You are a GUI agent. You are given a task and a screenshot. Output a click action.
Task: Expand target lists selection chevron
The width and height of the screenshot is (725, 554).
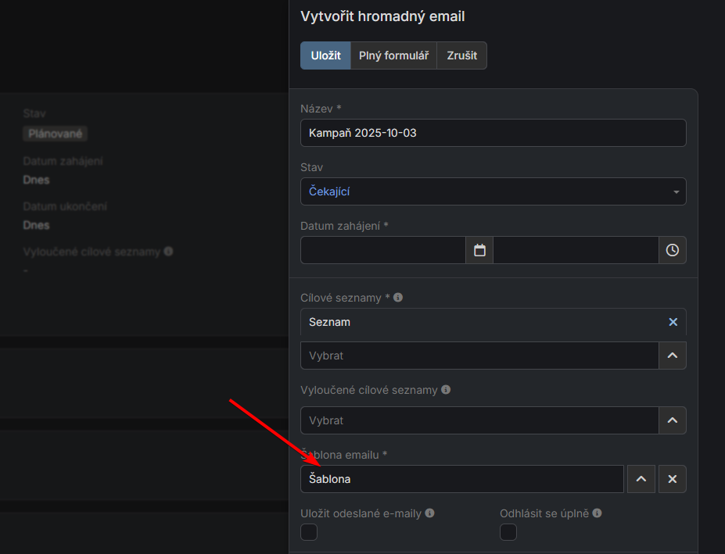pos(672,356)
